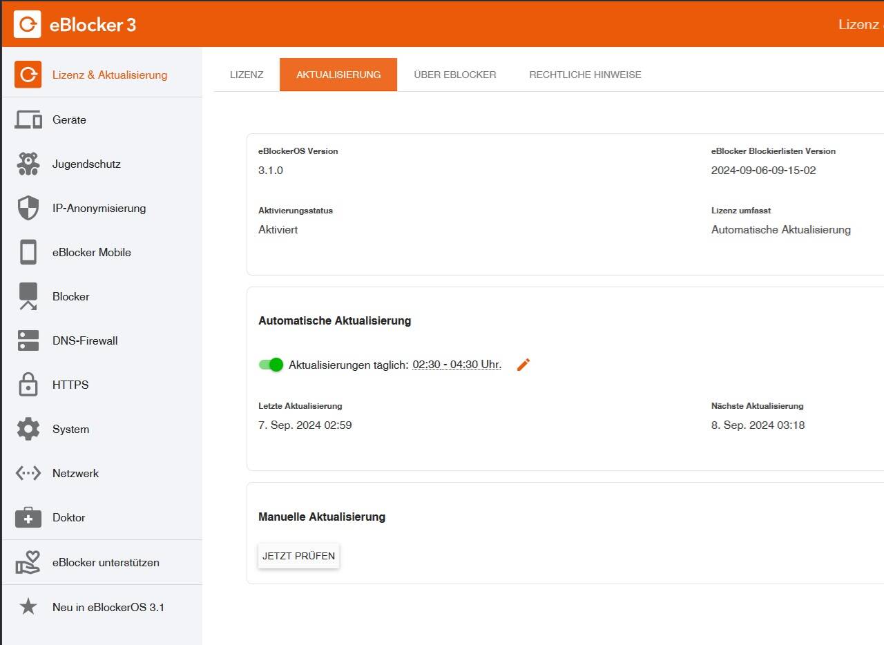The image size is (884, 645).
Task: Click the Aktiviert status text
Action: click(278, 230)
